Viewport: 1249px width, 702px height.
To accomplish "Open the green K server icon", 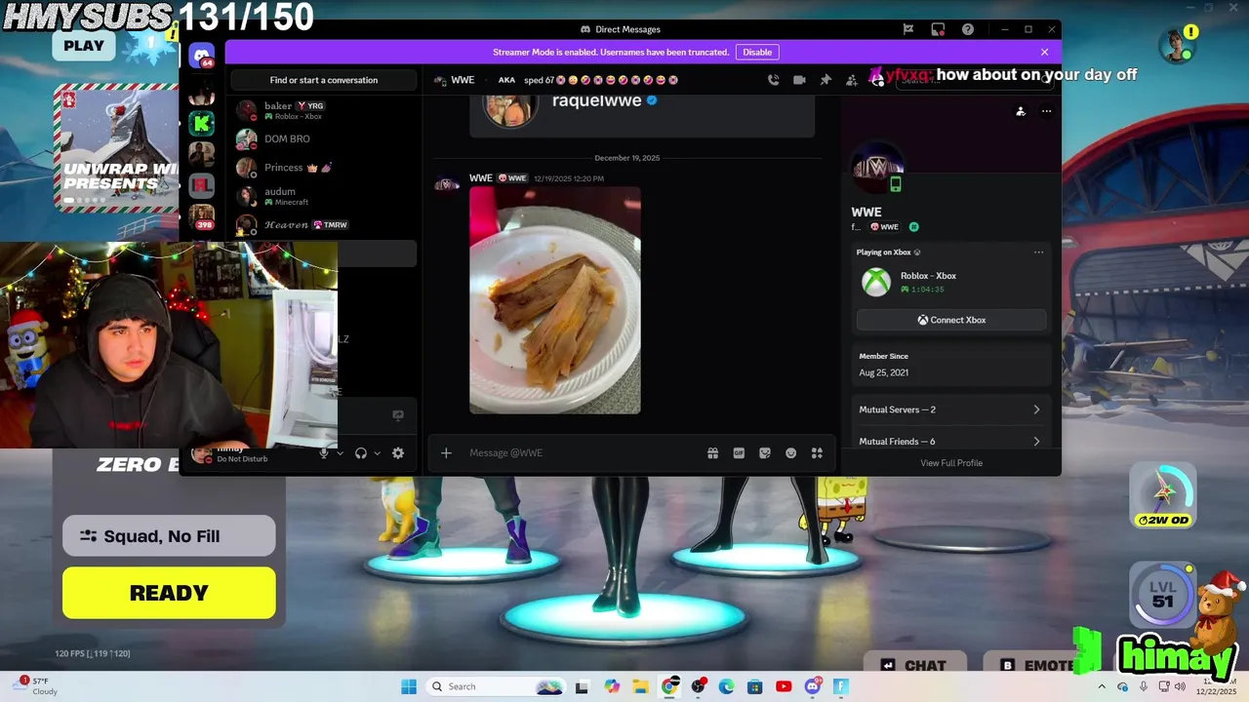I will point(202,124).
